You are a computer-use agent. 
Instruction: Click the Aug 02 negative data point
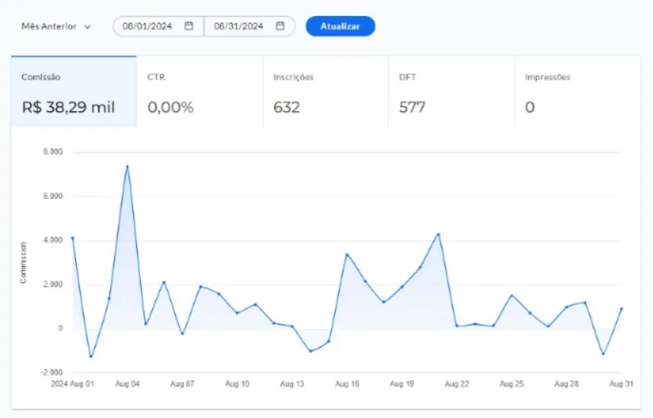pos(91,356)
